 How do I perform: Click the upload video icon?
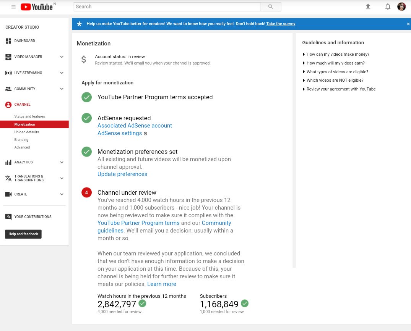(368, 6)
